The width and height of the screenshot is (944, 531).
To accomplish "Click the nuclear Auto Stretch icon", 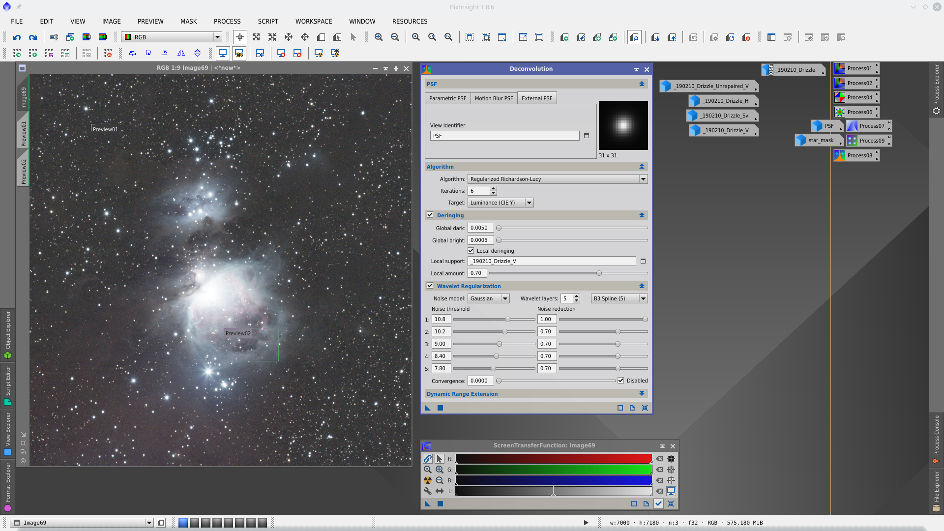I will point(427,480).
